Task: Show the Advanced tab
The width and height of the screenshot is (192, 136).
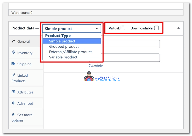Action: pyautogui.click(x=26, y=103)
